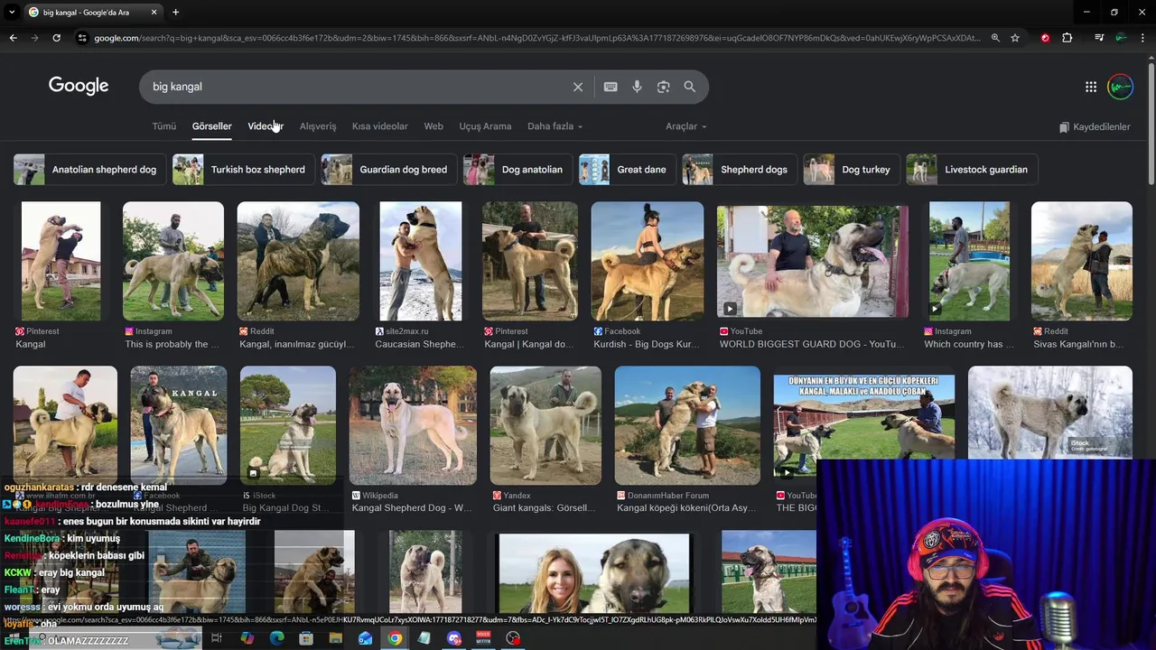Image resolution: width=1156 pixels, height=650 pixels.
Task: Open the site2max.ru Caucasian Shepherd image
Action: click(x=420, y=261)
